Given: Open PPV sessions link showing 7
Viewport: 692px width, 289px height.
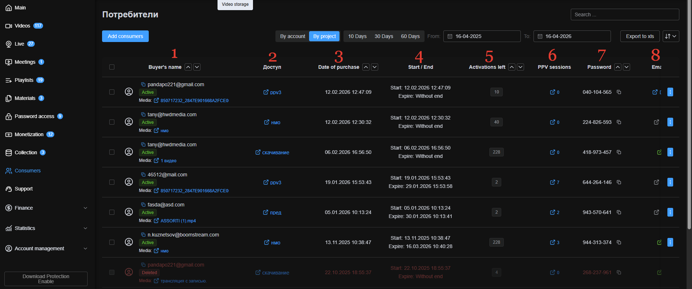Looking at the screenshot, I should pyautogui.click(x=554, y=182).
